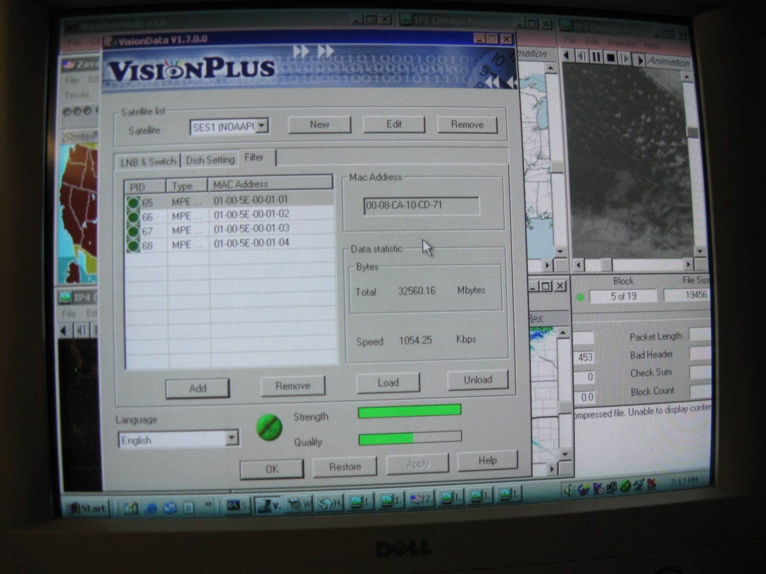This screenshot has height=574, width=766.
Task: Click the round green signal lock indicator
Action: click(x=269, y=427)
